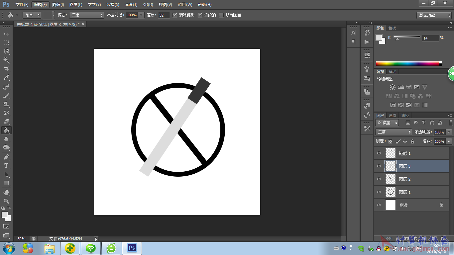Select the Healing Brush tool
The width and height of the screenshot is (454, 255).
(x=6, y=87)
